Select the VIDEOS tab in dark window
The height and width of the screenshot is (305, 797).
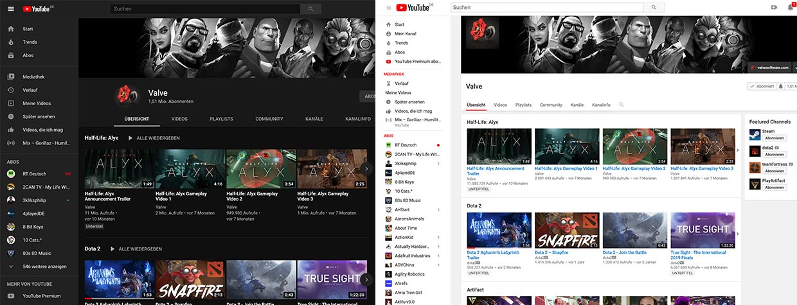point(180,119)
